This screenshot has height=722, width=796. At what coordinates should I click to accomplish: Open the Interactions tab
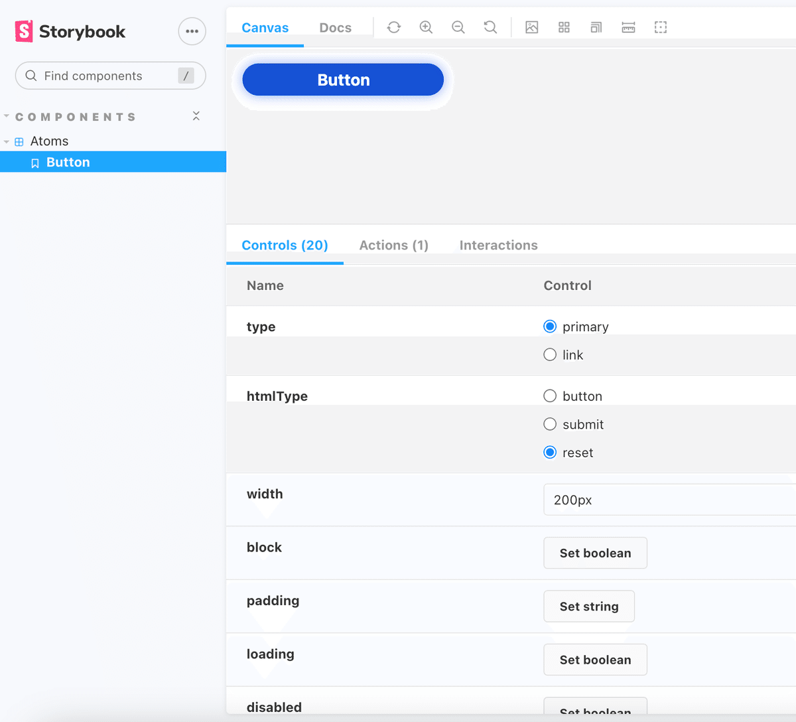click(499, 246)
